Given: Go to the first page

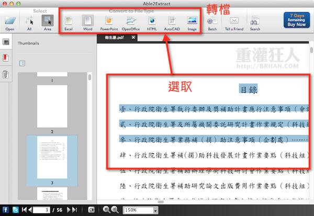Looking at the screenshot, I should pos(24,210).
